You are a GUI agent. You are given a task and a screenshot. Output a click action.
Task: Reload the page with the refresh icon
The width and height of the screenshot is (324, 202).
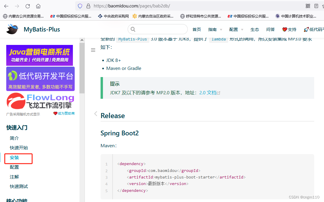point(28,6)
